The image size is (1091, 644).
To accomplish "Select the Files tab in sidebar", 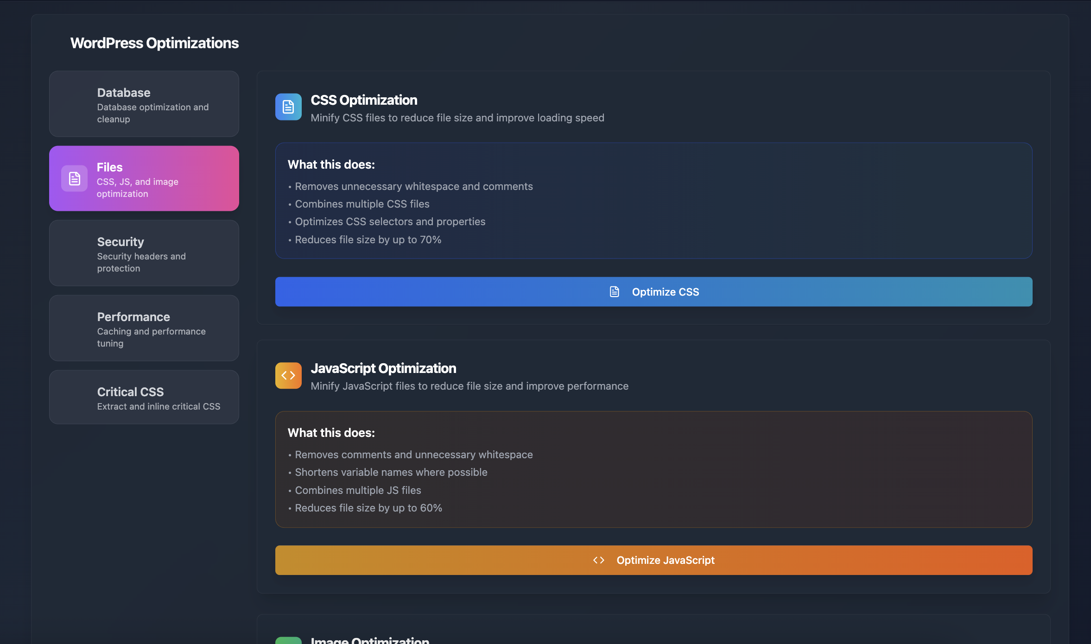I will [144, 179].
